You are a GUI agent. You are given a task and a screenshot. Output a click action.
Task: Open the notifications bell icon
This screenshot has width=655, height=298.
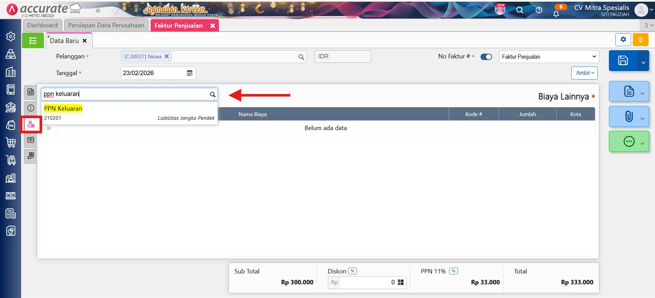(x=556, y=14)
